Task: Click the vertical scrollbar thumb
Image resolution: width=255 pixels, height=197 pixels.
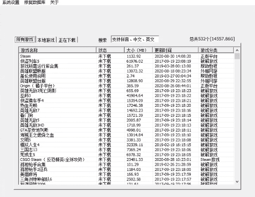Action: 237,56
